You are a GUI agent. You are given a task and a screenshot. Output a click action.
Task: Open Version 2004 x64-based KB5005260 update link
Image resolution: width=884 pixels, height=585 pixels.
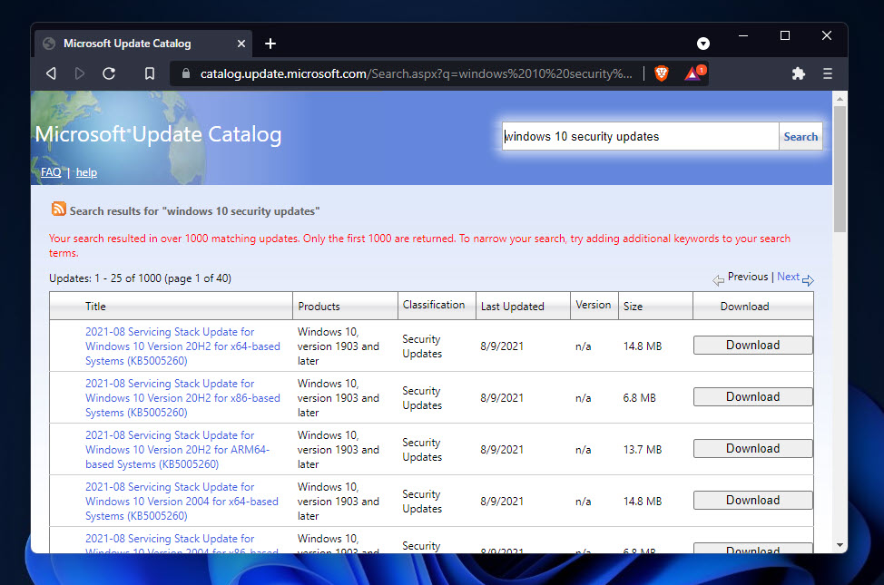182,501
